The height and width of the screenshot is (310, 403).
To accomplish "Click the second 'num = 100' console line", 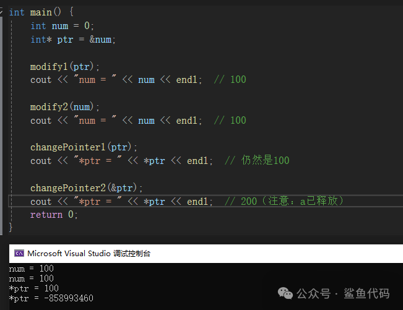I will (x=32, y=278).
